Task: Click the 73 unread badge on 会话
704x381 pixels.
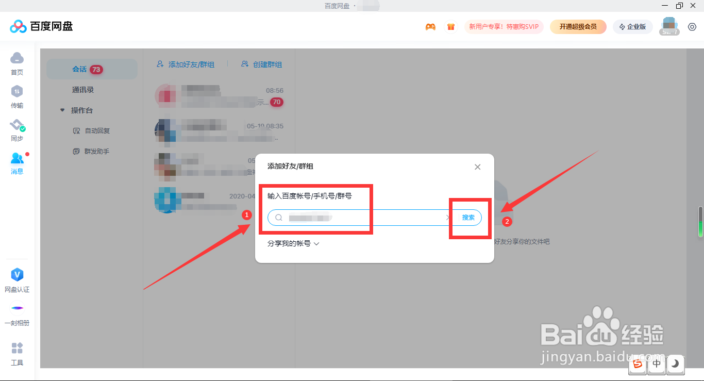Action: (96, 69)
